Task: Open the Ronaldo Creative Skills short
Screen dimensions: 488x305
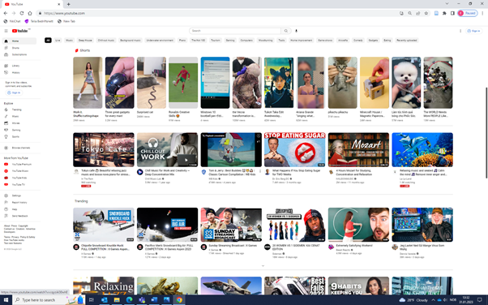Action: pyautogui.click(x=183, y=83)
